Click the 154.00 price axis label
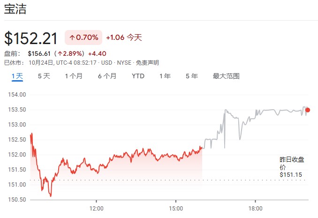Screen dimensions: 318x218 tap(17, 95)
